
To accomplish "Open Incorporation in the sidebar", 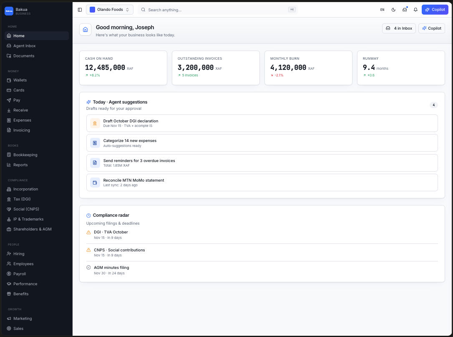I will 37,189.
